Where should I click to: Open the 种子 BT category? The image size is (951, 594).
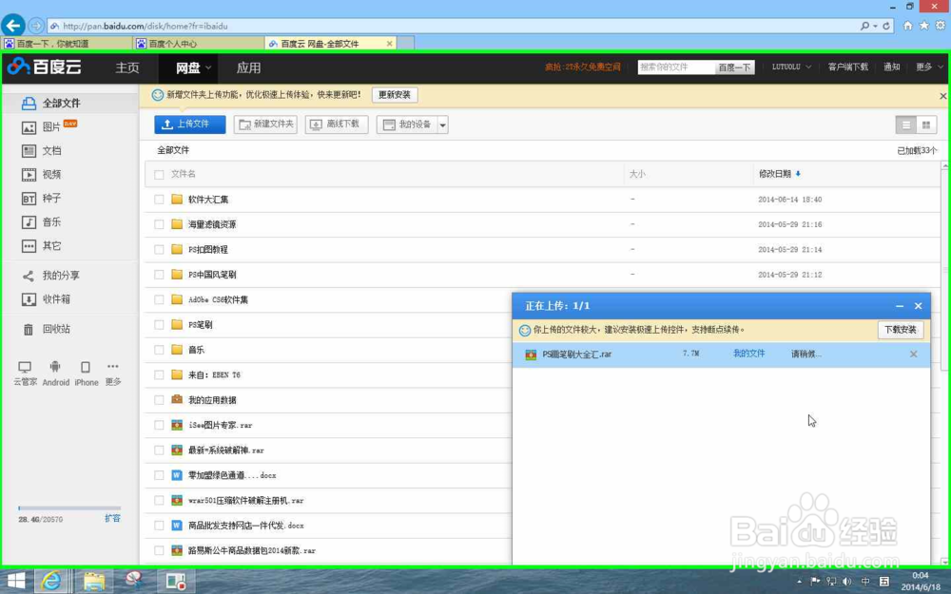tap(41, 199)
